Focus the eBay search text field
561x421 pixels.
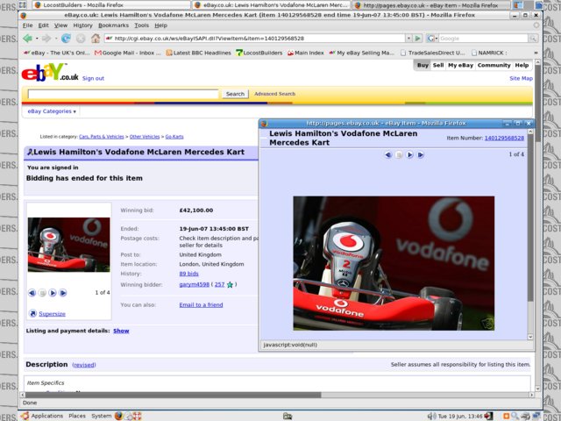click(123, 94)
